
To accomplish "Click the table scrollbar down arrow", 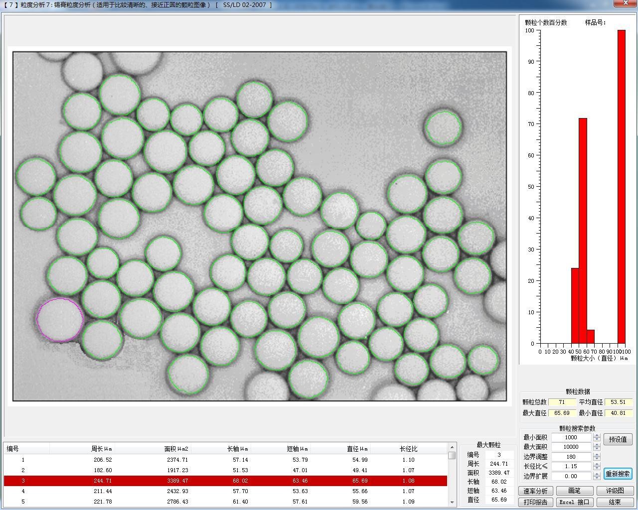I will click(x=452, y=503).
